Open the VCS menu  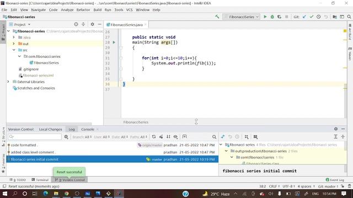(x=129, y=10)
